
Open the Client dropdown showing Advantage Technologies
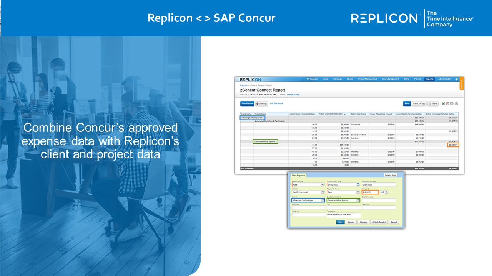pos(323,200)
